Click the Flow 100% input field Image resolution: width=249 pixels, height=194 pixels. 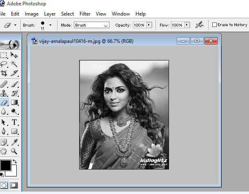click(x=178, y=25)
